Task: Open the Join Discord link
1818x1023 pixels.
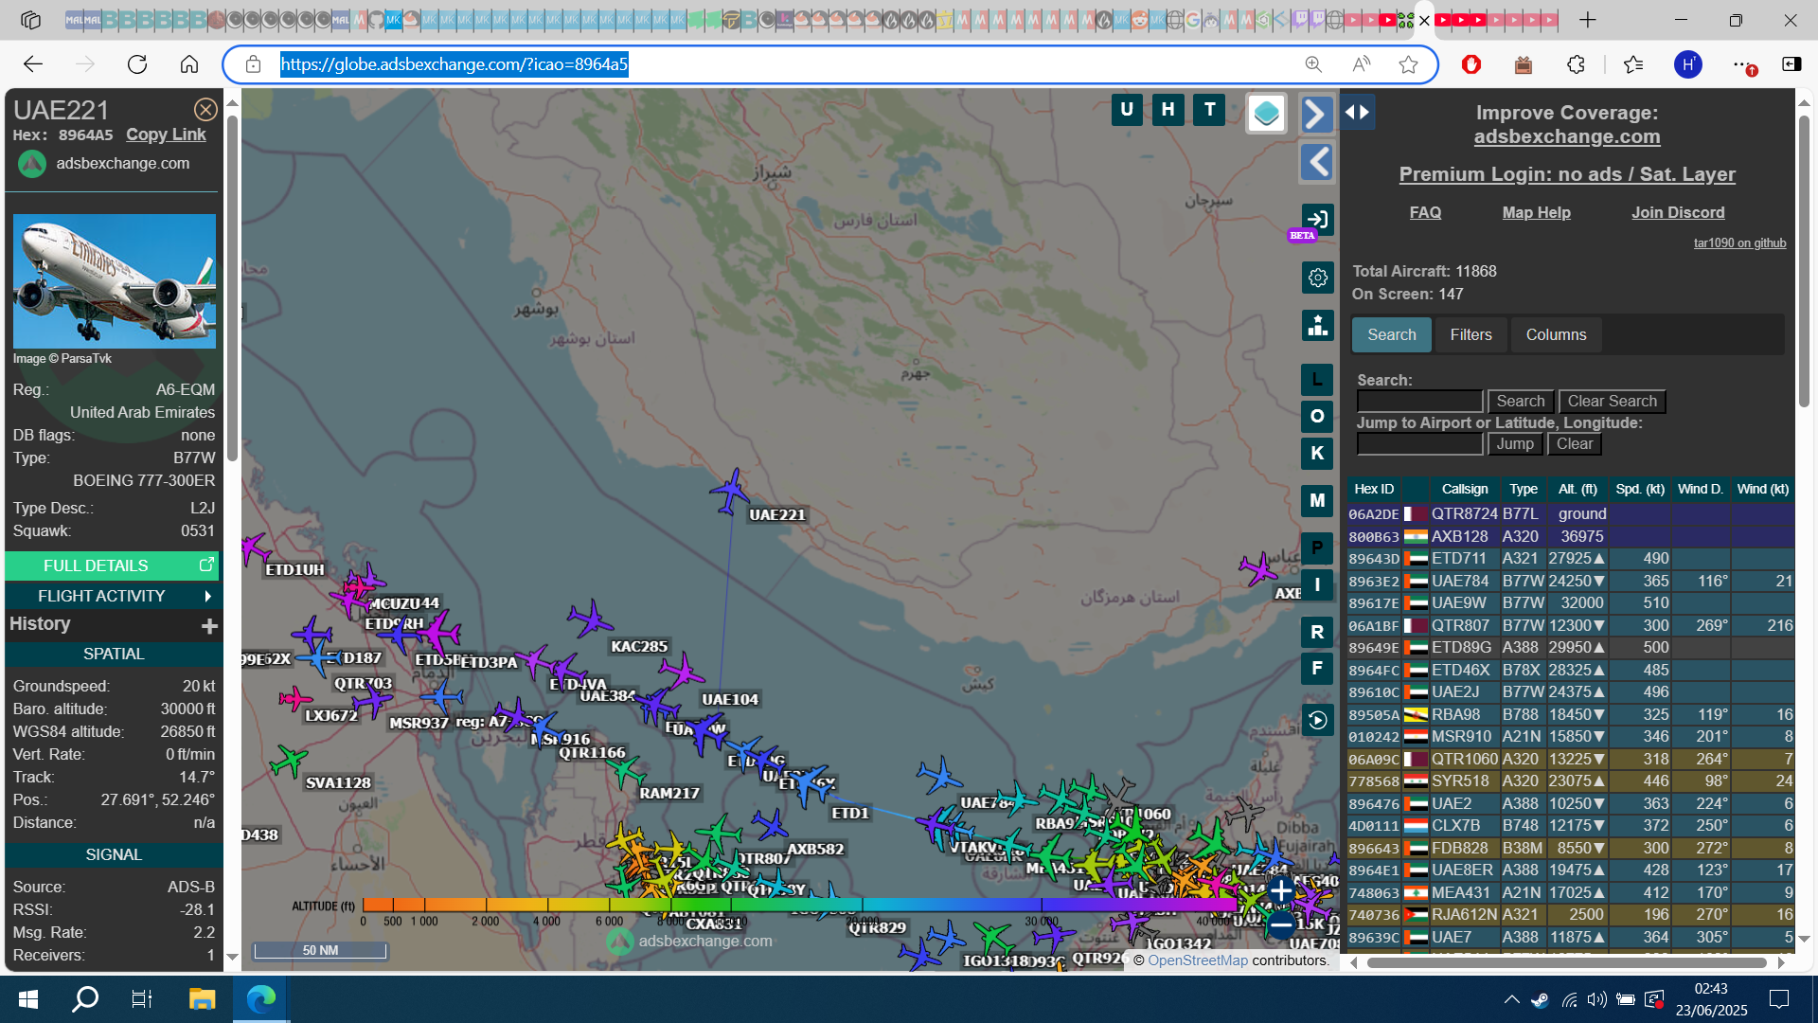Action: pyautogui.click(x=1678, y=212)
